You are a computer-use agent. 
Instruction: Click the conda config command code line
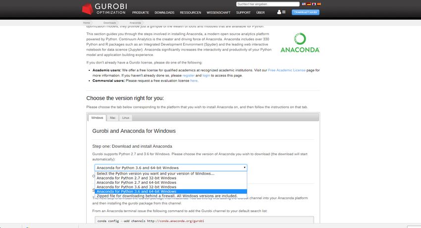[x=151, y=221]
